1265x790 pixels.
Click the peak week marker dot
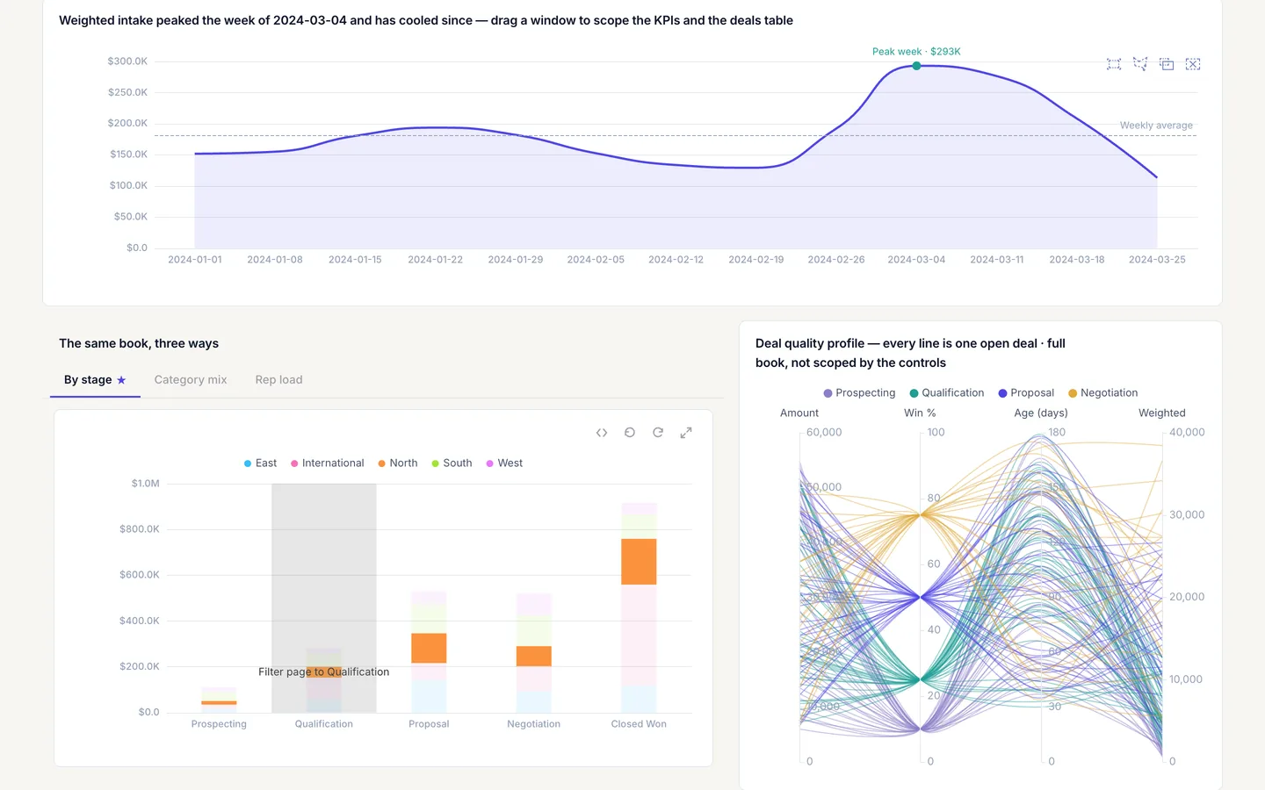(x=916, y=66)
